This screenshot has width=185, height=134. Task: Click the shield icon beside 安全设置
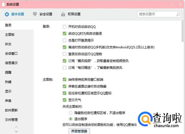(x=35, y=14)
